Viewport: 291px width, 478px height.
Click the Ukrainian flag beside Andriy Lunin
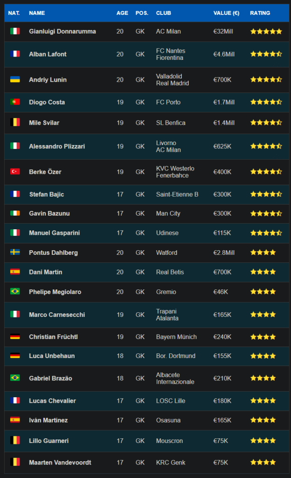15,80
